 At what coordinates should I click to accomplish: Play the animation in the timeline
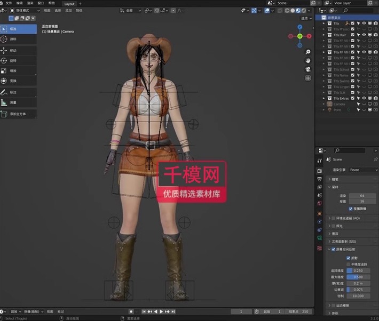click(x=161, y=311)
